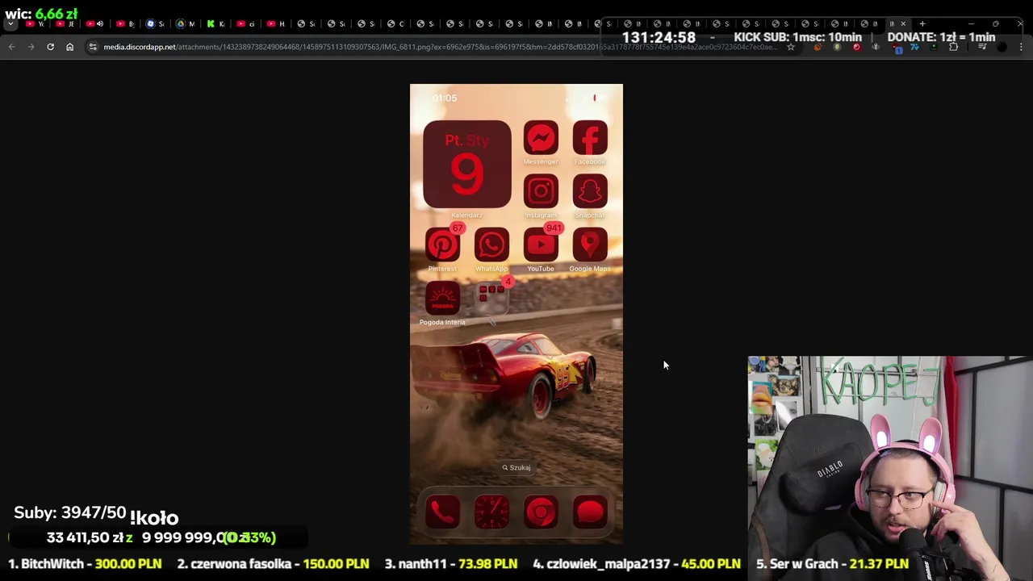This screenshot has width=1033, height=581.
Task: Click the Chrome app icon in the dock
Action: click(x=541, y=512)
